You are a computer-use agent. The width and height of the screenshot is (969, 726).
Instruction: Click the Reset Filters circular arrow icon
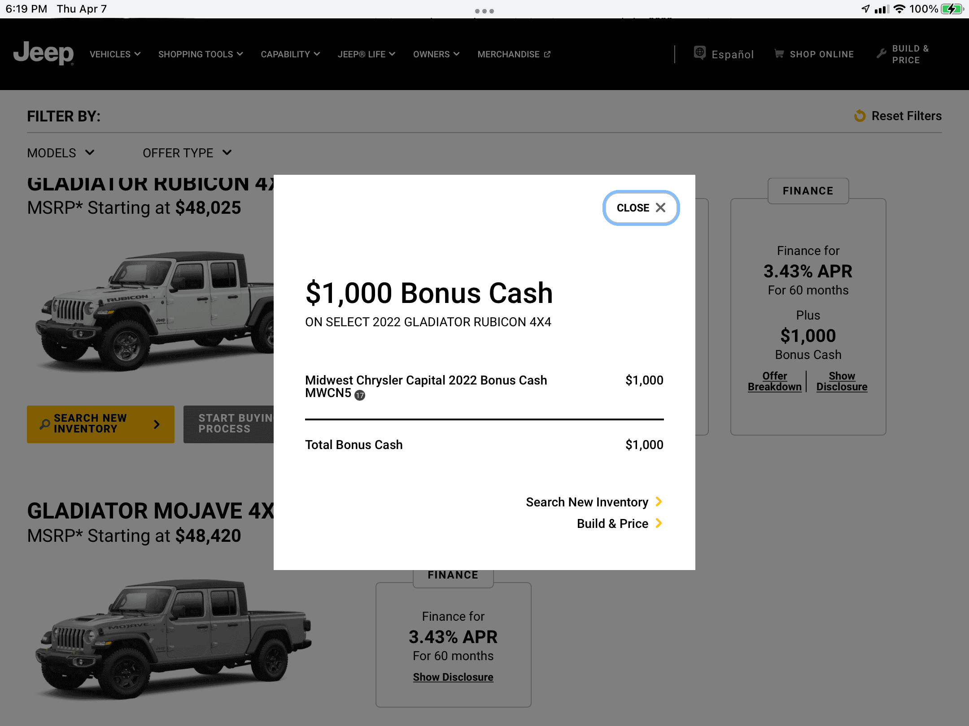click(860, 116)
